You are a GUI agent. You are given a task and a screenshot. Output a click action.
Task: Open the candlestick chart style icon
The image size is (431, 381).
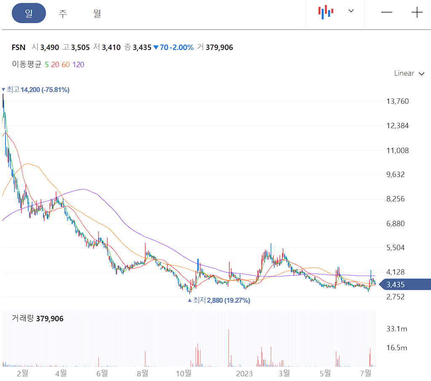[x=325, y=12]
